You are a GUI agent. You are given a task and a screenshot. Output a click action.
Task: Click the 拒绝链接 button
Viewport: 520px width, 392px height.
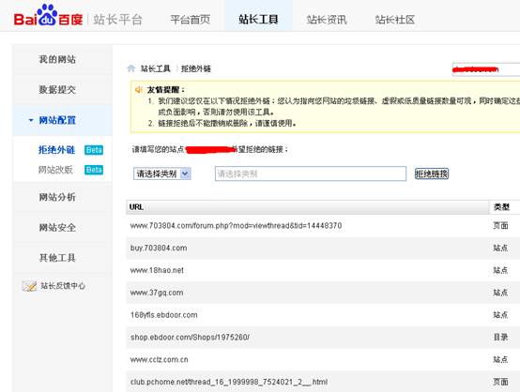(432, 173)
